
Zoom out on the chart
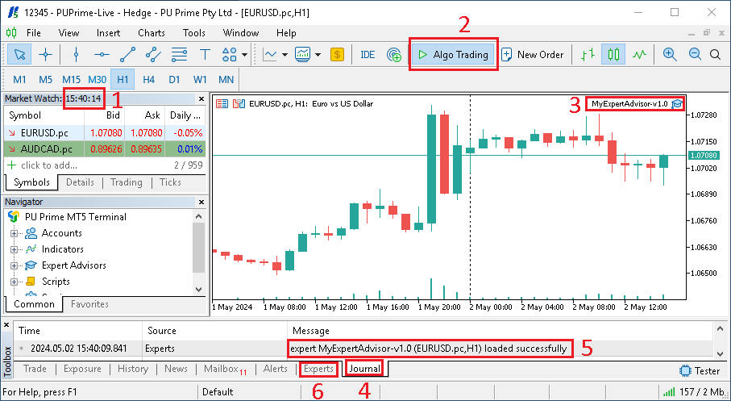[695, 55]
